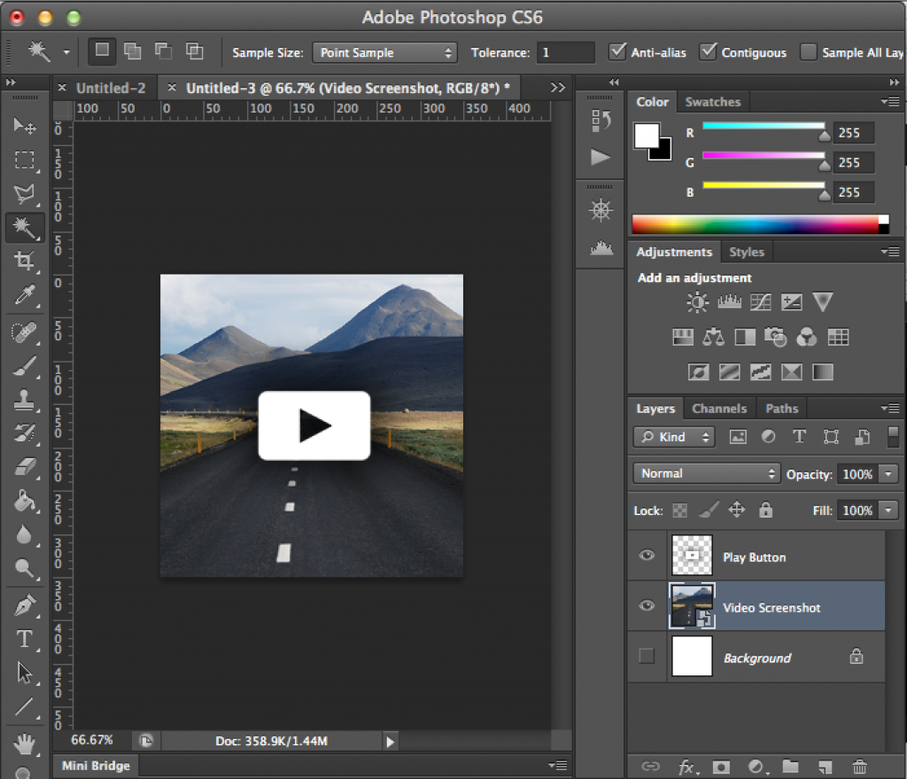Image resolution: width=907 pixels, height=779 pixels.
Task: Add a Brightness/Contrast adjustment
Action: click(697, 302)
